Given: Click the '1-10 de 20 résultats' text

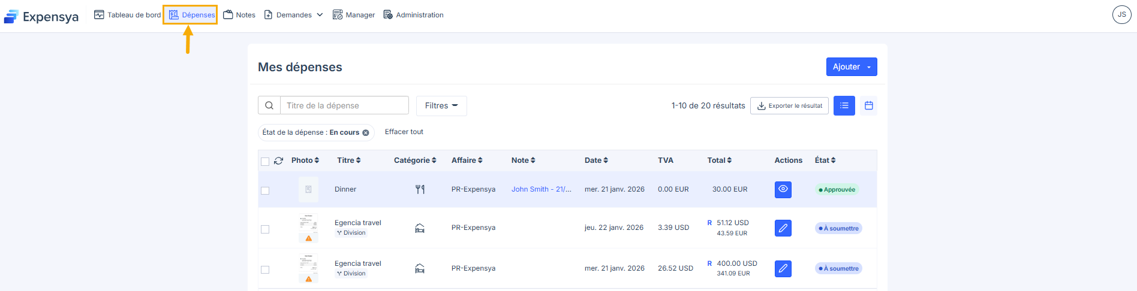Looking at the screenshot, I should pos(708,105).
